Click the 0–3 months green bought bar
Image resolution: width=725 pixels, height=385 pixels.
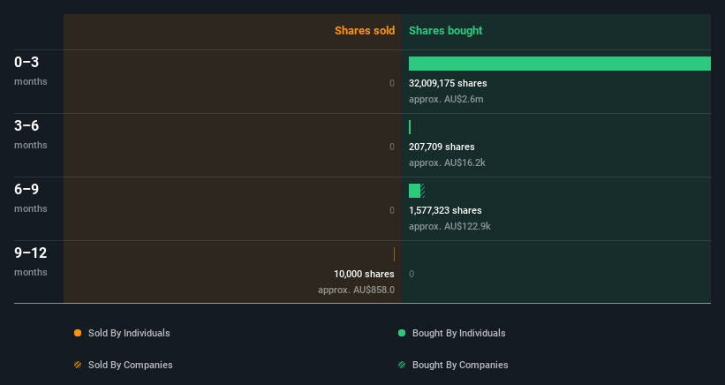tap(560, 64)
